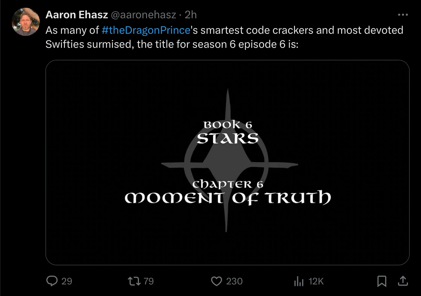Share the tweet

(404, 281)
